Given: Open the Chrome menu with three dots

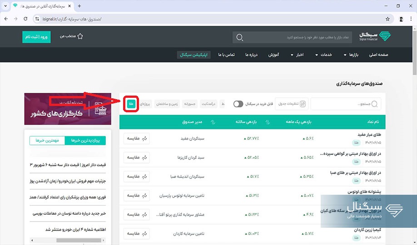Looking at the screenshot, I should point(411,19).
